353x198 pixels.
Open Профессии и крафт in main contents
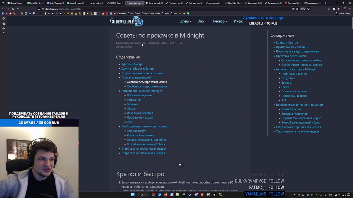(x=140, y=117)
